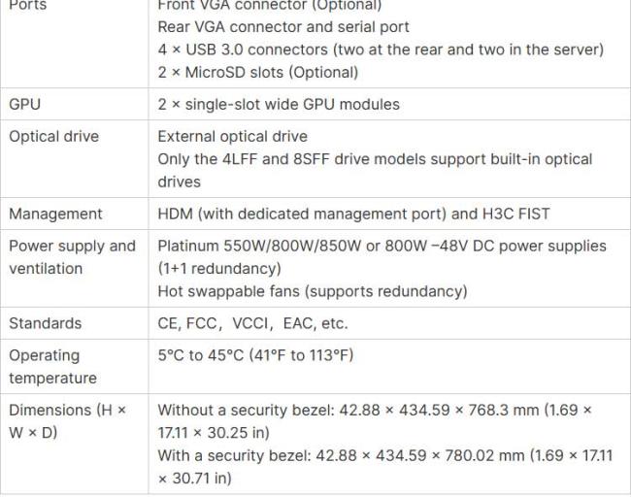Click the Power supply and ventilation label
The height and width of the screenshot is (497, 631).
click(73, 257)
